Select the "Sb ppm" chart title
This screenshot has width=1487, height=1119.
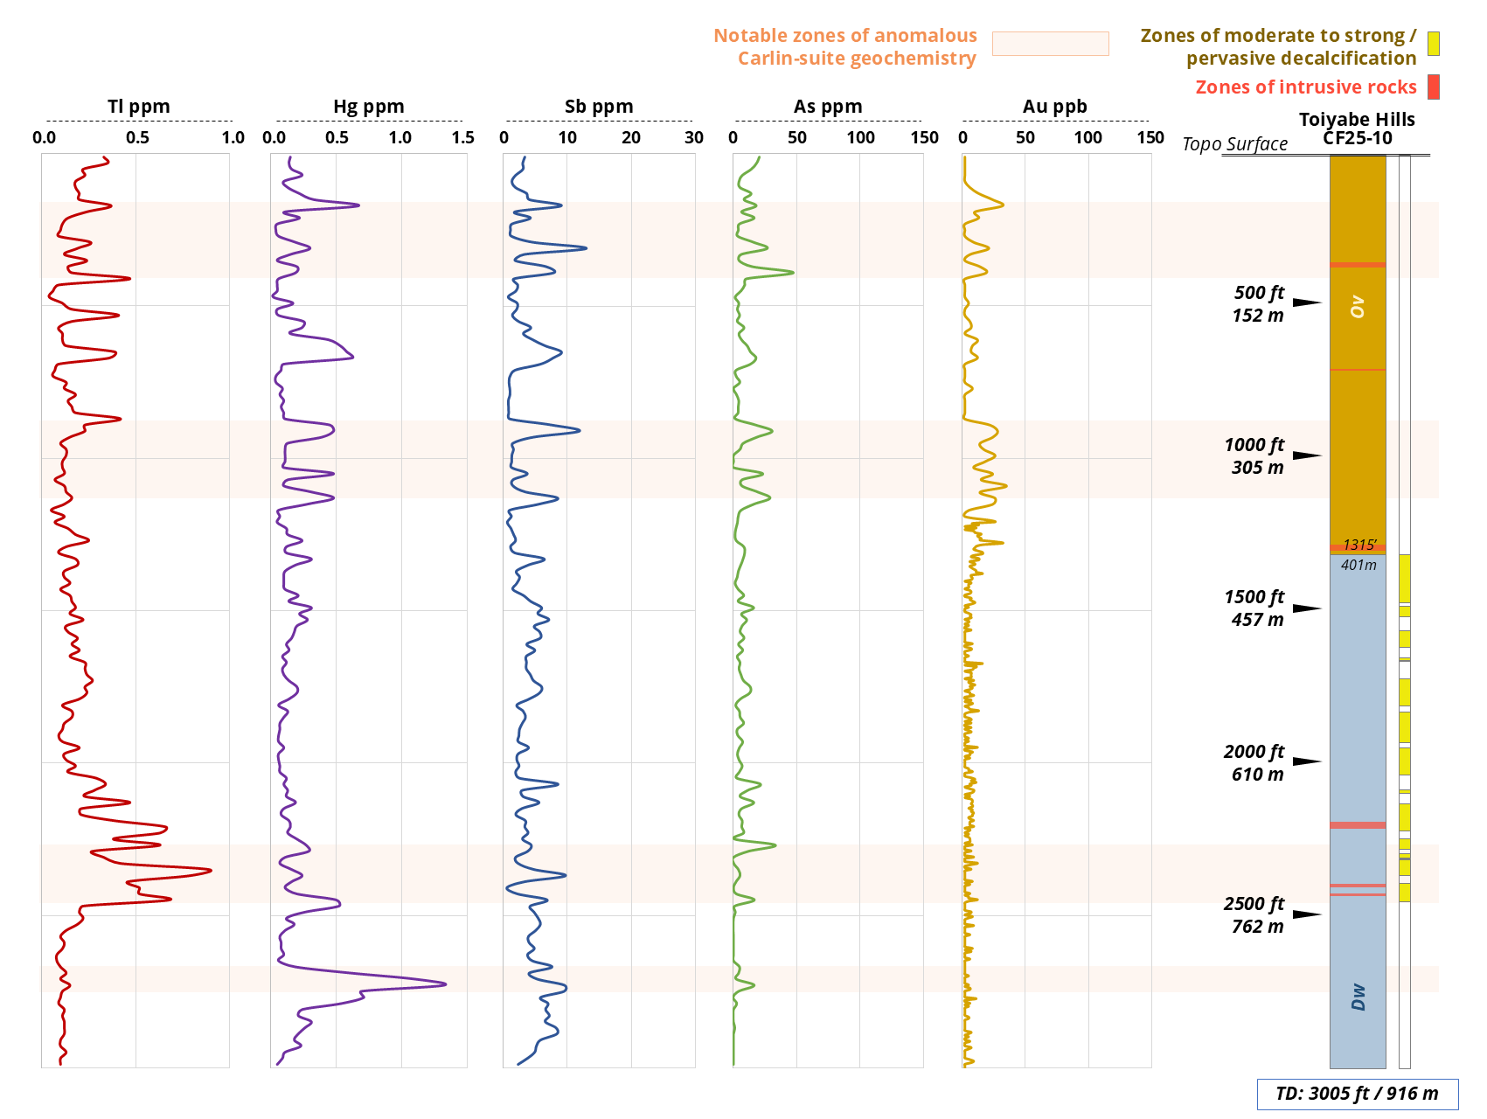pyautogui.click(x=599, y=107)
